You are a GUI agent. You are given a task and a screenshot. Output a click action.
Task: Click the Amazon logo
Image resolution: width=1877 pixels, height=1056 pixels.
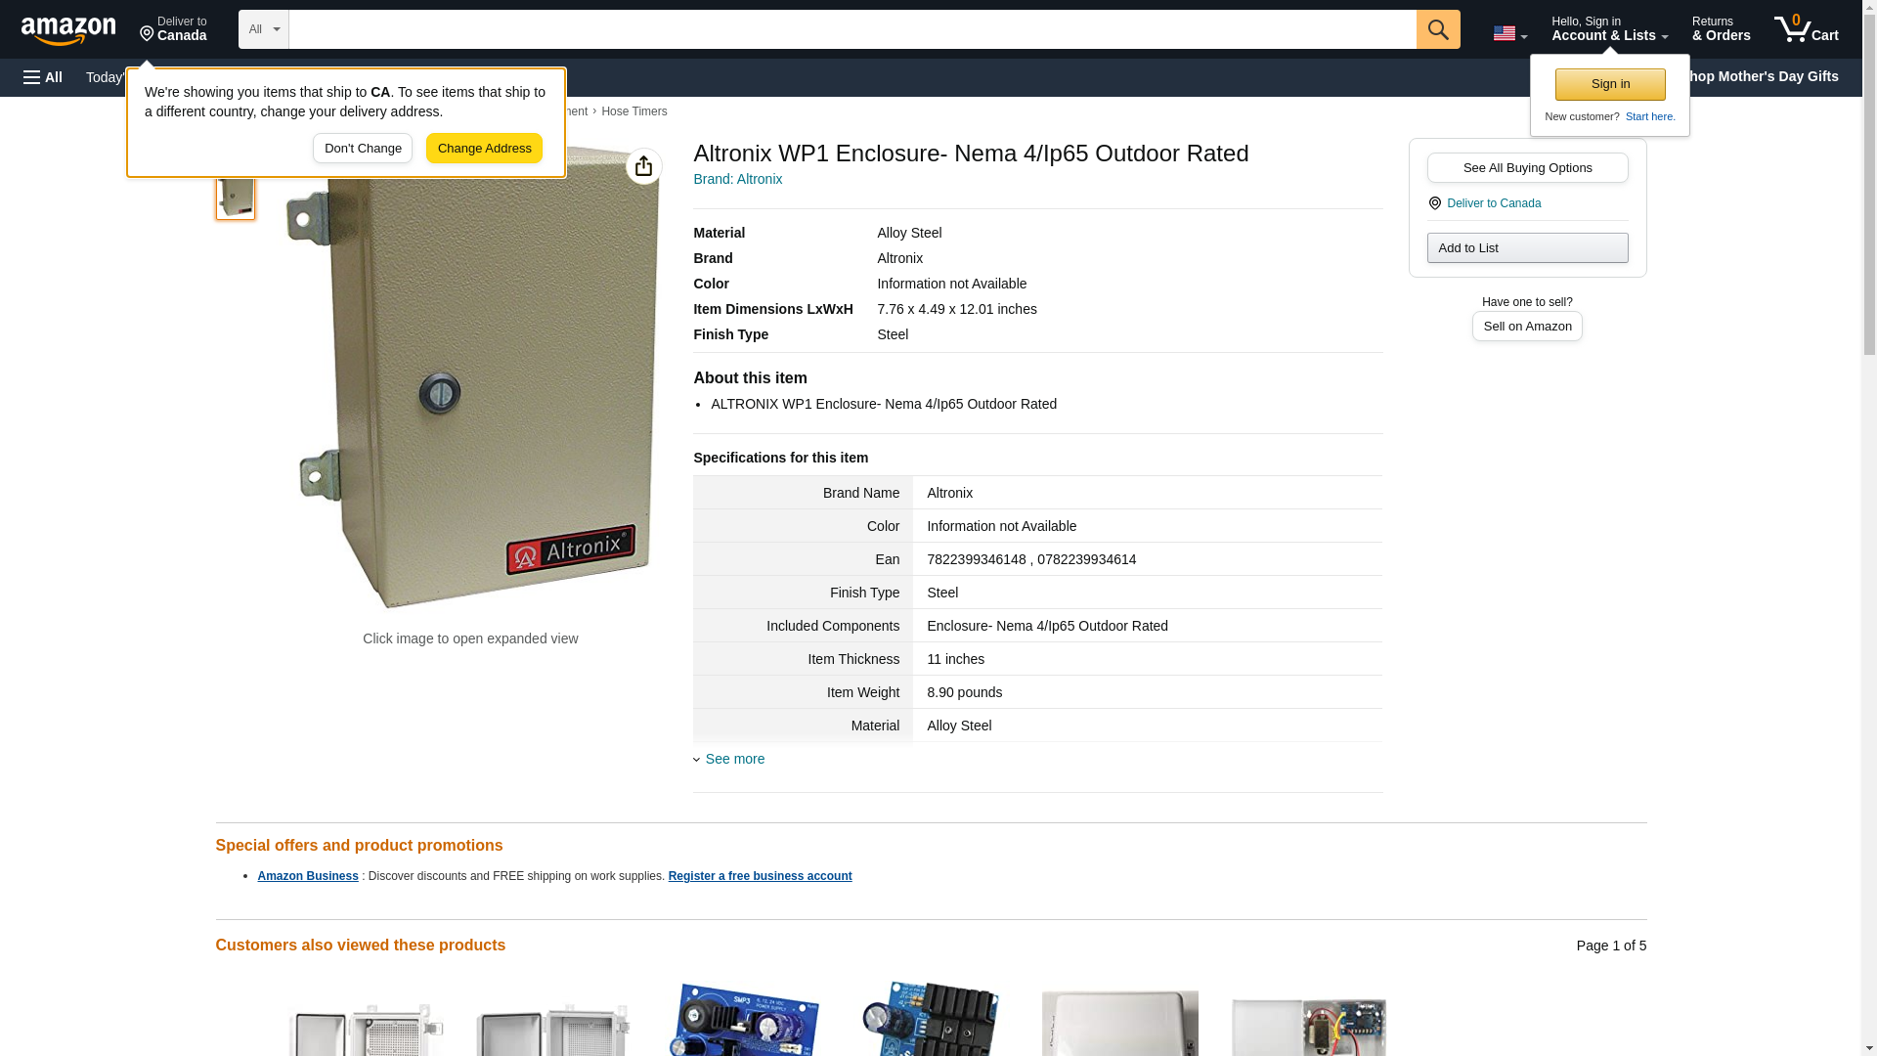coord(68,30)
